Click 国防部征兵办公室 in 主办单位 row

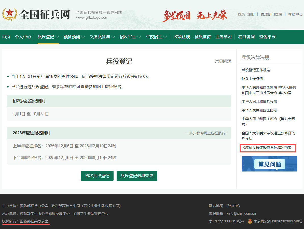tap(34, 206)
